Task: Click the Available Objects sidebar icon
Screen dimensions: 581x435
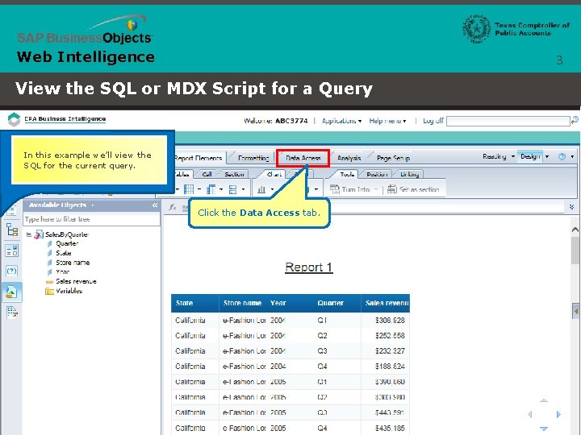Action: pos(11,292)
